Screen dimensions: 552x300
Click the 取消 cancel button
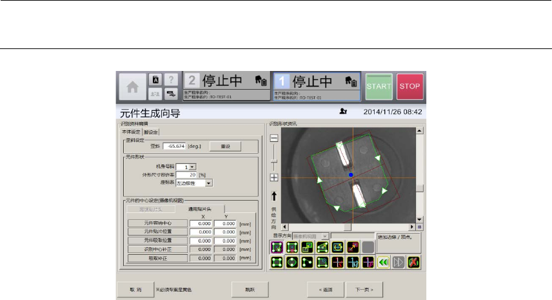click(x=135, y=288)
